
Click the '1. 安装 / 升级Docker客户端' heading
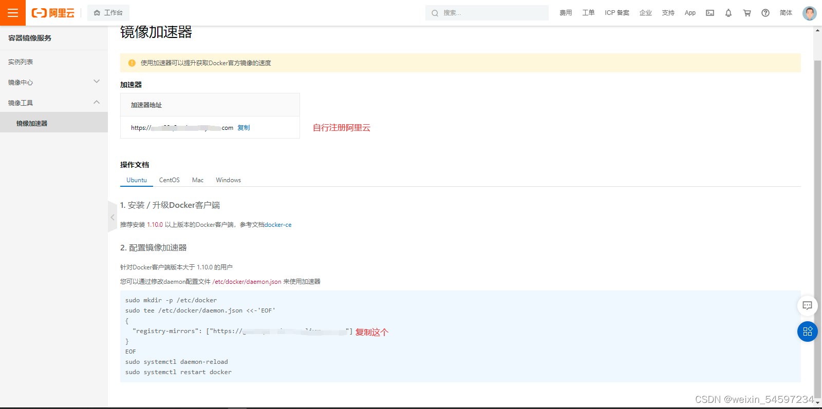(x=170, y=205)
